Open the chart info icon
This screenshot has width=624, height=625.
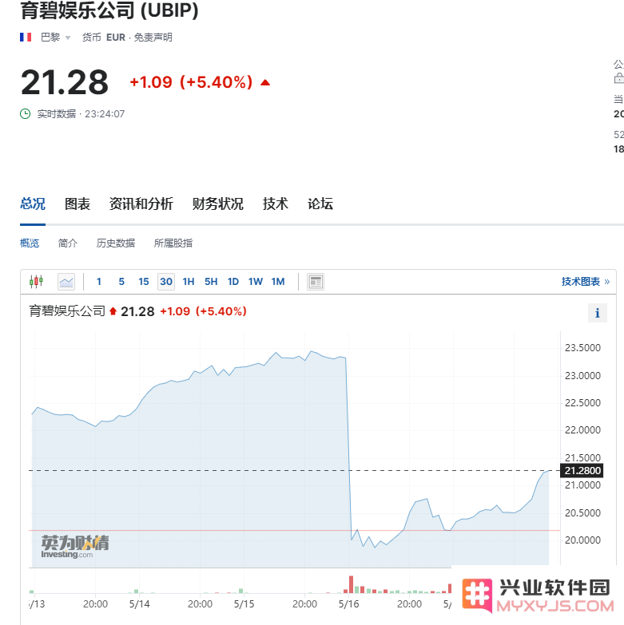coord(598,313)
